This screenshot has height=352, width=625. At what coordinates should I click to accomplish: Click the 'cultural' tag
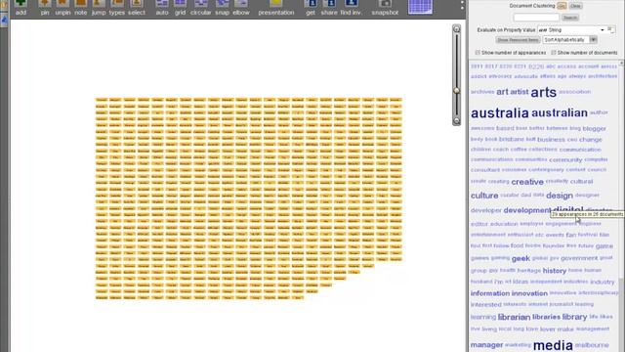(581, 182)
